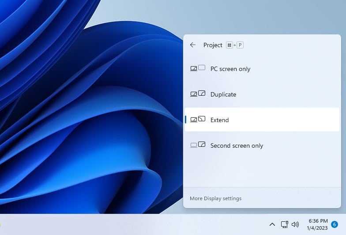346x235 pixels.
Task: Select PC screen only projection mode
Action: (x=262, y=69)
